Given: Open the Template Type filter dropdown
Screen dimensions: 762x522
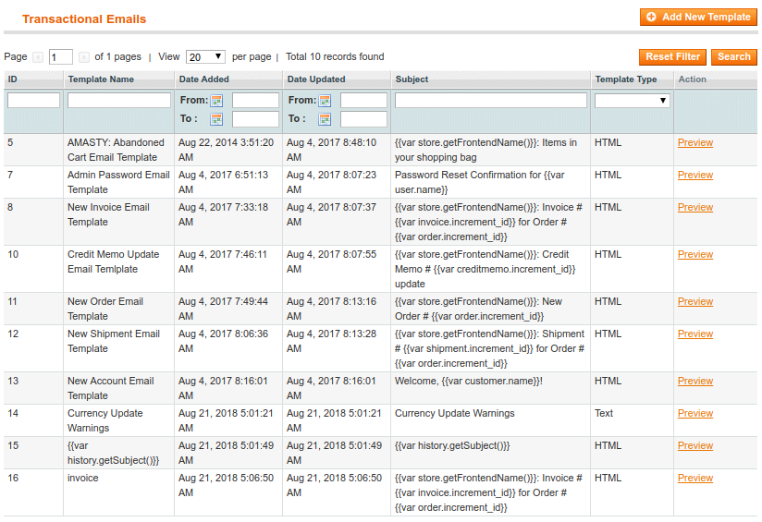Looking at the screenshot, I should coord(632,101).
